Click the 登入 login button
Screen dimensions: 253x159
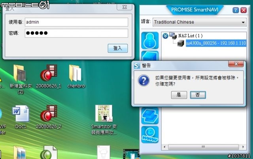click(118, 48)
